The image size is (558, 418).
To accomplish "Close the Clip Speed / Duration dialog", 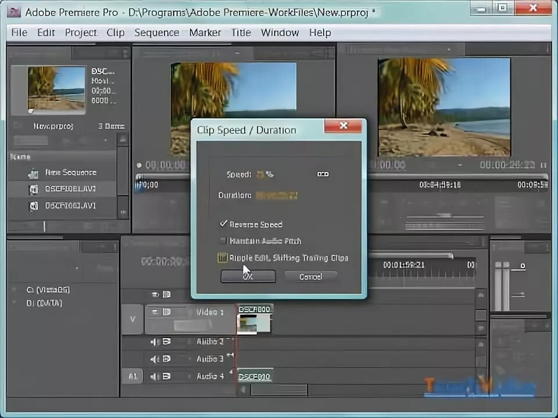I will 343,125.
